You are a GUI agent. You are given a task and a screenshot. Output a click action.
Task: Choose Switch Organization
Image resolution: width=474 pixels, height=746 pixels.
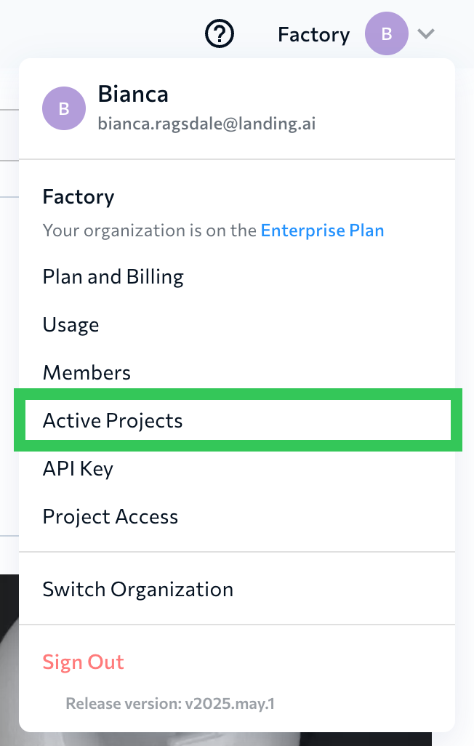(x=138, y=589)
